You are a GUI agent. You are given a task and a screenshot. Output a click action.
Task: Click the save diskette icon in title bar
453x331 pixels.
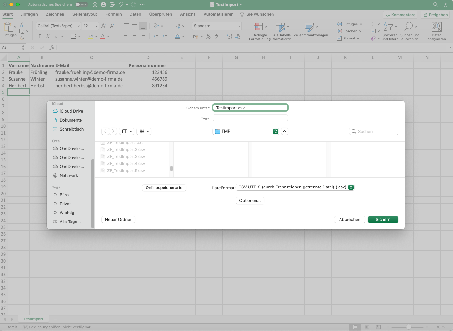tap(104, 4)
